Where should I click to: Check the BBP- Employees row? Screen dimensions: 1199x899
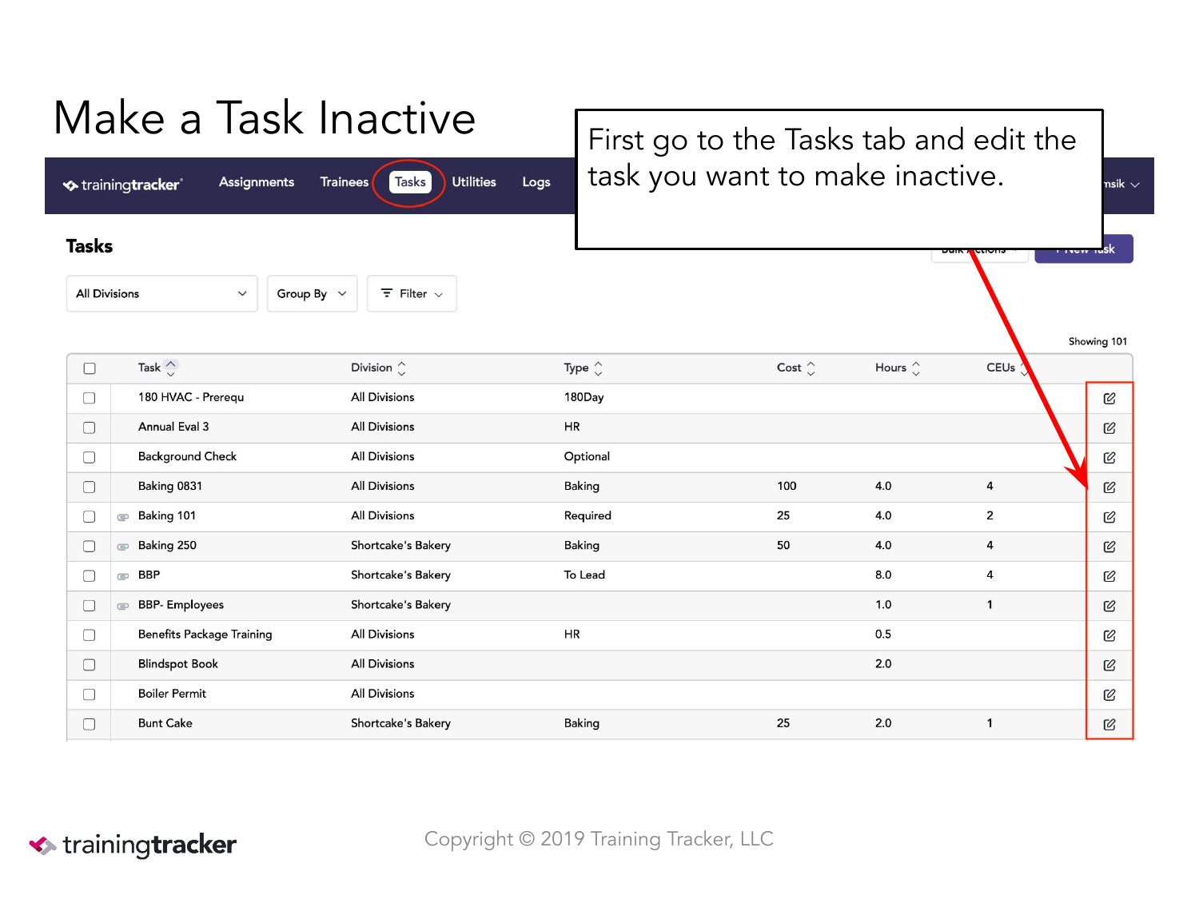[90, 605]
